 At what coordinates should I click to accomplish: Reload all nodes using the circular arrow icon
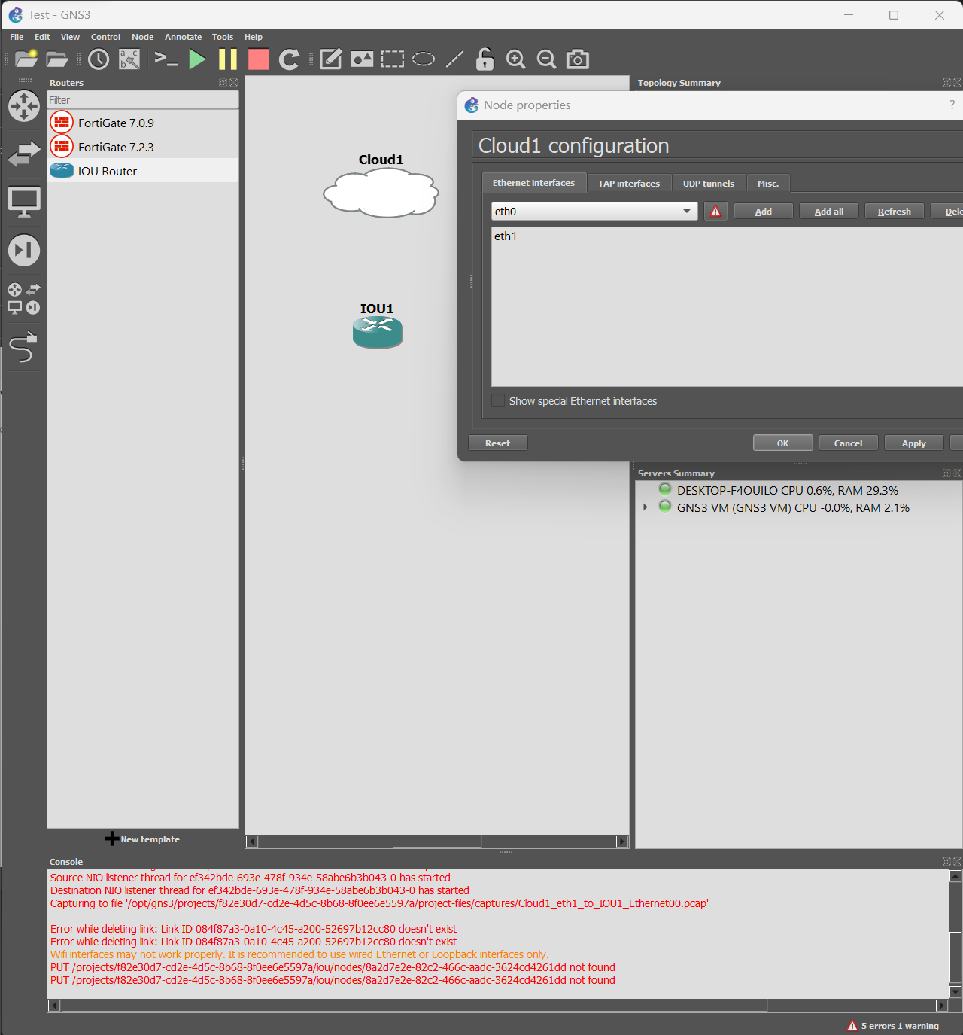289,59
